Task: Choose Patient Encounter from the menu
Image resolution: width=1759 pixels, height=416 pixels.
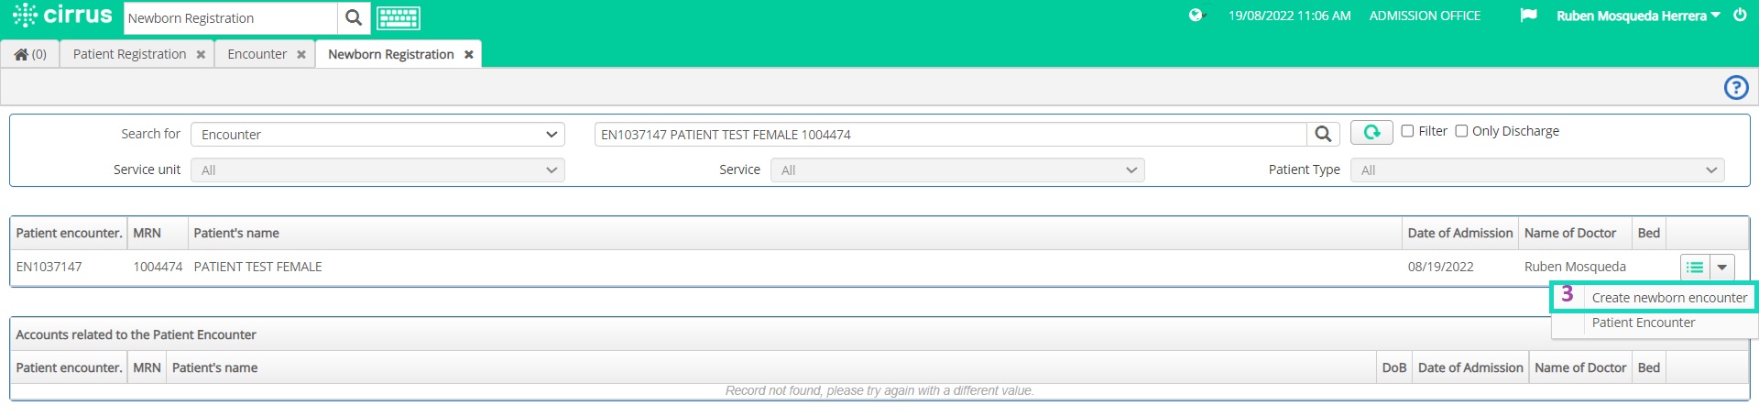Action: [1644, 323]
